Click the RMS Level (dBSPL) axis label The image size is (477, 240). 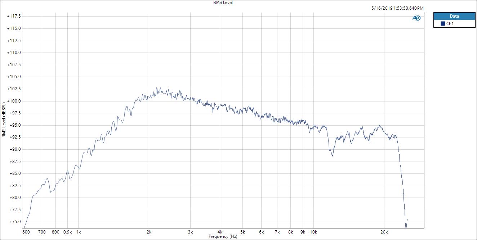[4, 119]
